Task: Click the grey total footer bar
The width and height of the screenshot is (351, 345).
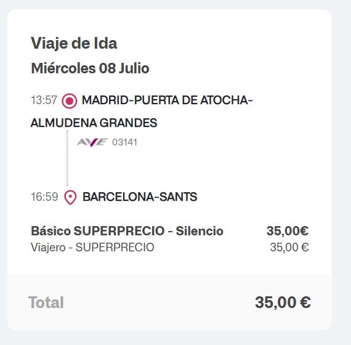Action: pos(169,302)
